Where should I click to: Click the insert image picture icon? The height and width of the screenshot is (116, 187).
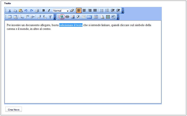point(73,17)
